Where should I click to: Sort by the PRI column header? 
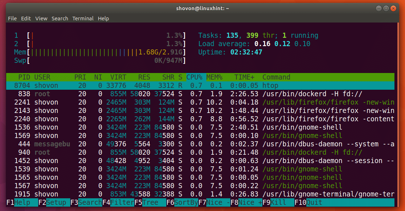pos(80,77)
